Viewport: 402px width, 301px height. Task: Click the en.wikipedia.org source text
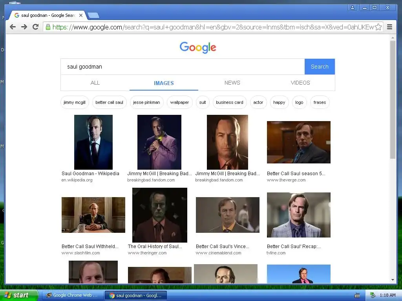pyautogui.click(x=77, y=180)
